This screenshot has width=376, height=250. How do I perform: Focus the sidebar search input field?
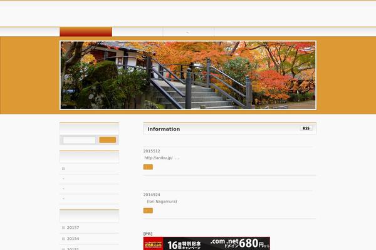tap(80, 140)
